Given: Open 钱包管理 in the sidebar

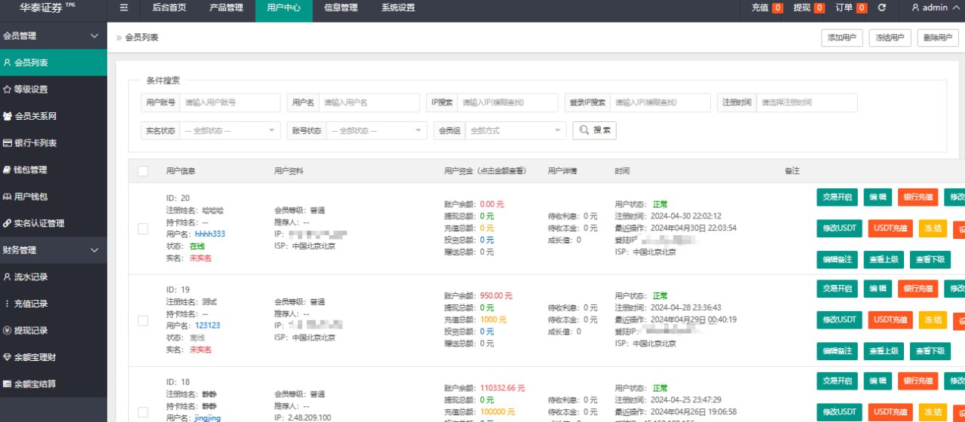Looking at the screenshot, I should click(30, 170).
